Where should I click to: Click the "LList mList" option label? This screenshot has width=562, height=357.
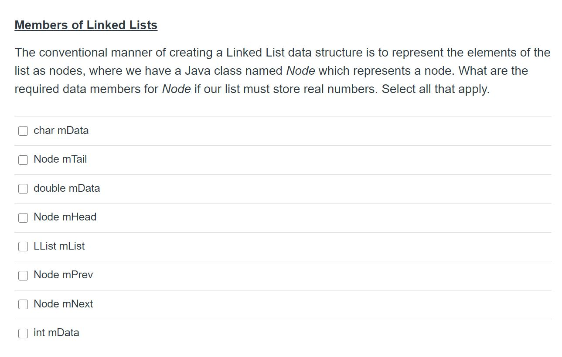[59, 246]
